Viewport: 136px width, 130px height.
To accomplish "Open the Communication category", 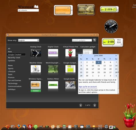I will 15,86.
